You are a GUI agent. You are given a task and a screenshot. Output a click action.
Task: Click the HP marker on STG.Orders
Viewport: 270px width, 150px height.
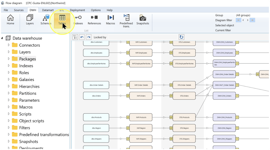[x=171, y=96]
